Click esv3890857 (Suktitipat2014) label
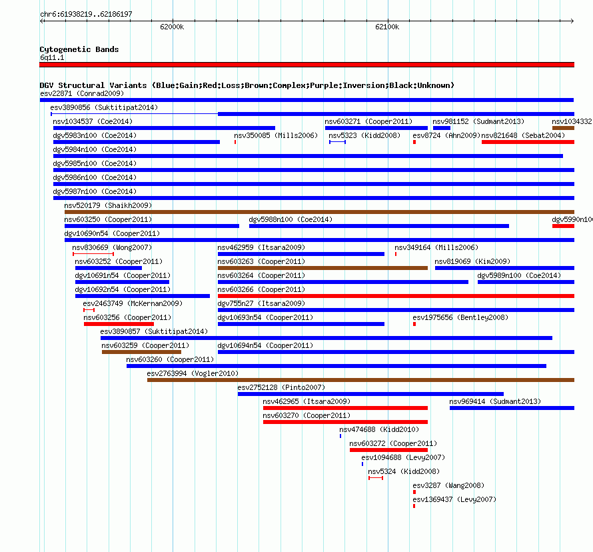Image resolution: width=593 pixels, height=552 pixels. coord(154,331)
